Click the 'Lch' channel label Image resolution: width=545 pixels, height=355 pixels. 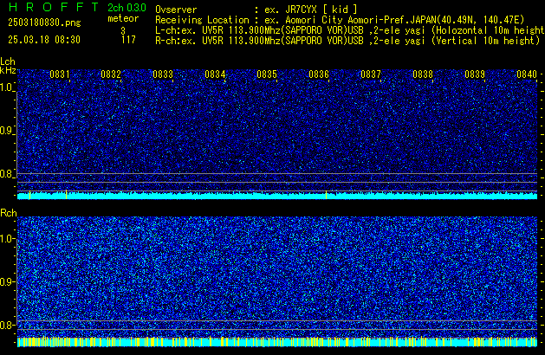click(8, 61)
